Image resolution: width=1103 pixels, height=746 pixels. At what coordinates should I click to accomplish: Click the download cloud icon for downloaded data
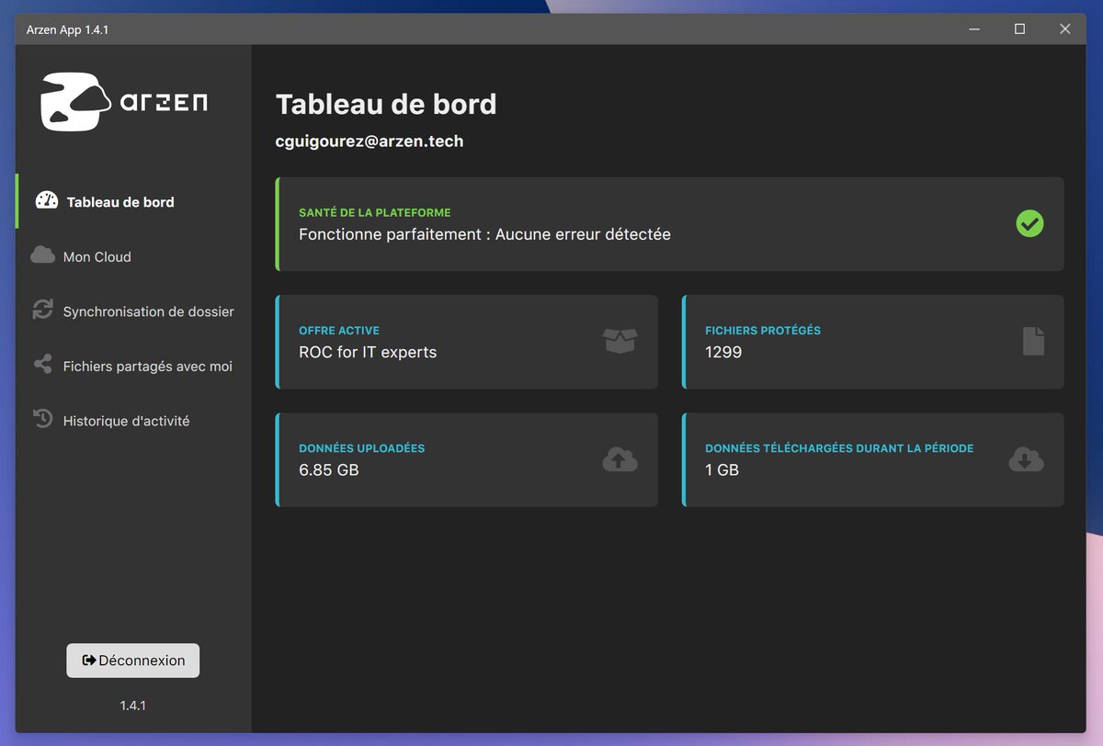(x=1027, y=458)
